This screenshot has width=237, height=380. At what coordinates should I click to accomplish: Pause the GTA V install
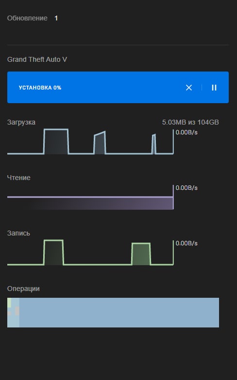tap(214, 88)
